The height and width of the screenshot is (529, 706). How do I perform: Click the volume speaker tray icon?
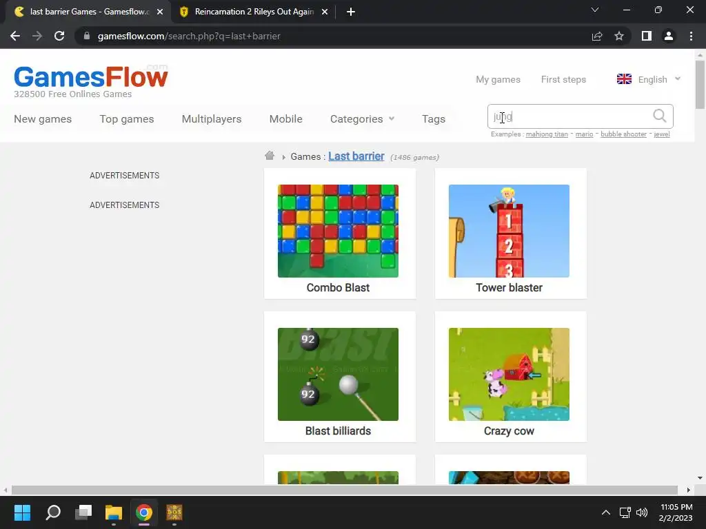point(642,512)
